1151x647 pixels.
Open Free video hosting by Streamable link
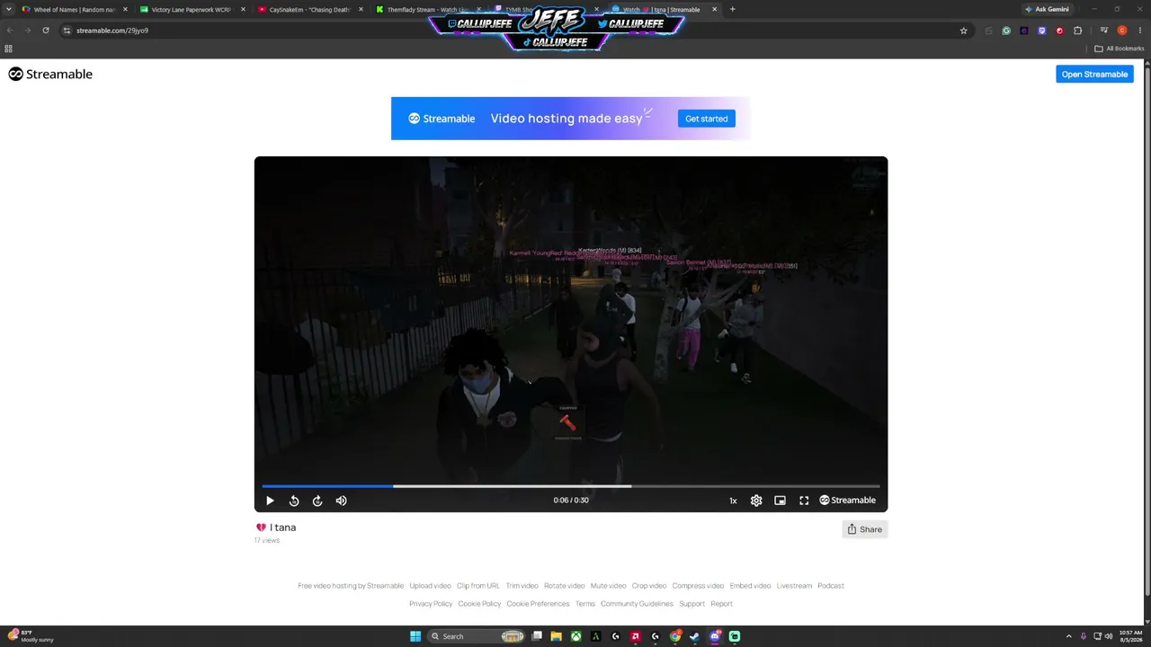click(351, 586)
